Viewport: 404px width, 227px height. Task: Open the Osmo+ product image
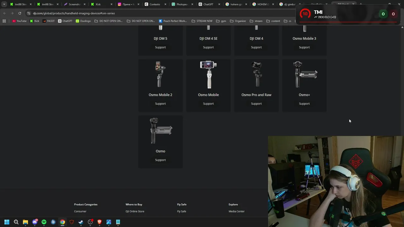click(x=305, y=74)
